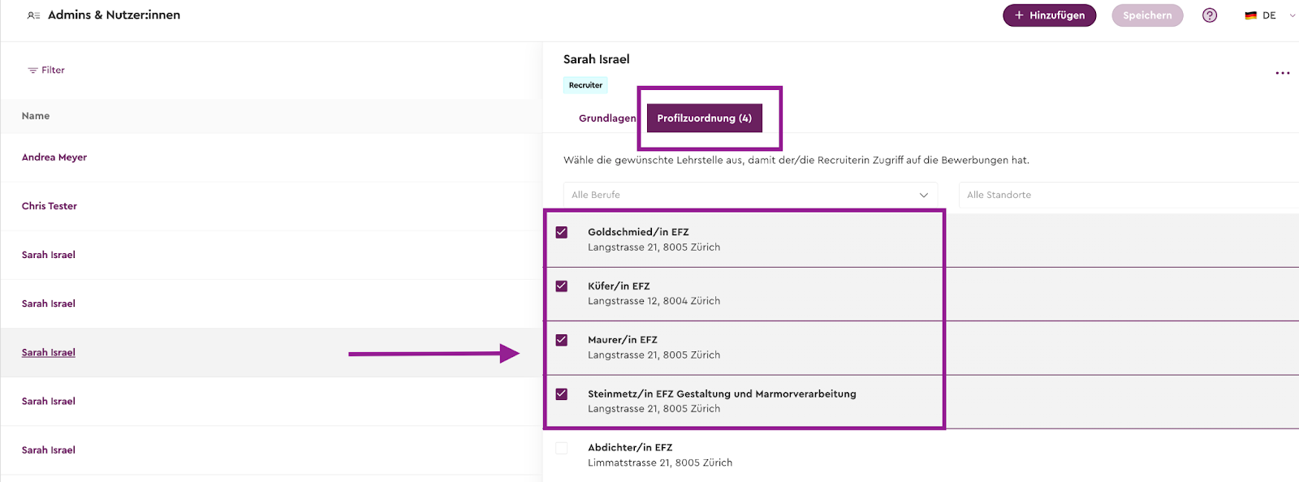
Task: Select Chris Tester in the list
Action: pyautogui.click(x=50, y=206)
